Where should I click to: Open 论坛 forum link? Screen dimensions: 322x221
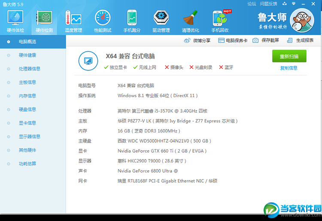pyautogui.click(x=252, y=4)
